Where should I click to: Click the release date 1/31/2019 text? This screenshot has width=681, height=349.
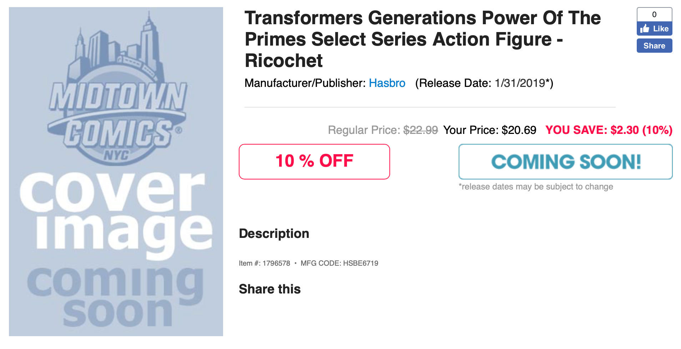(520, 83)
